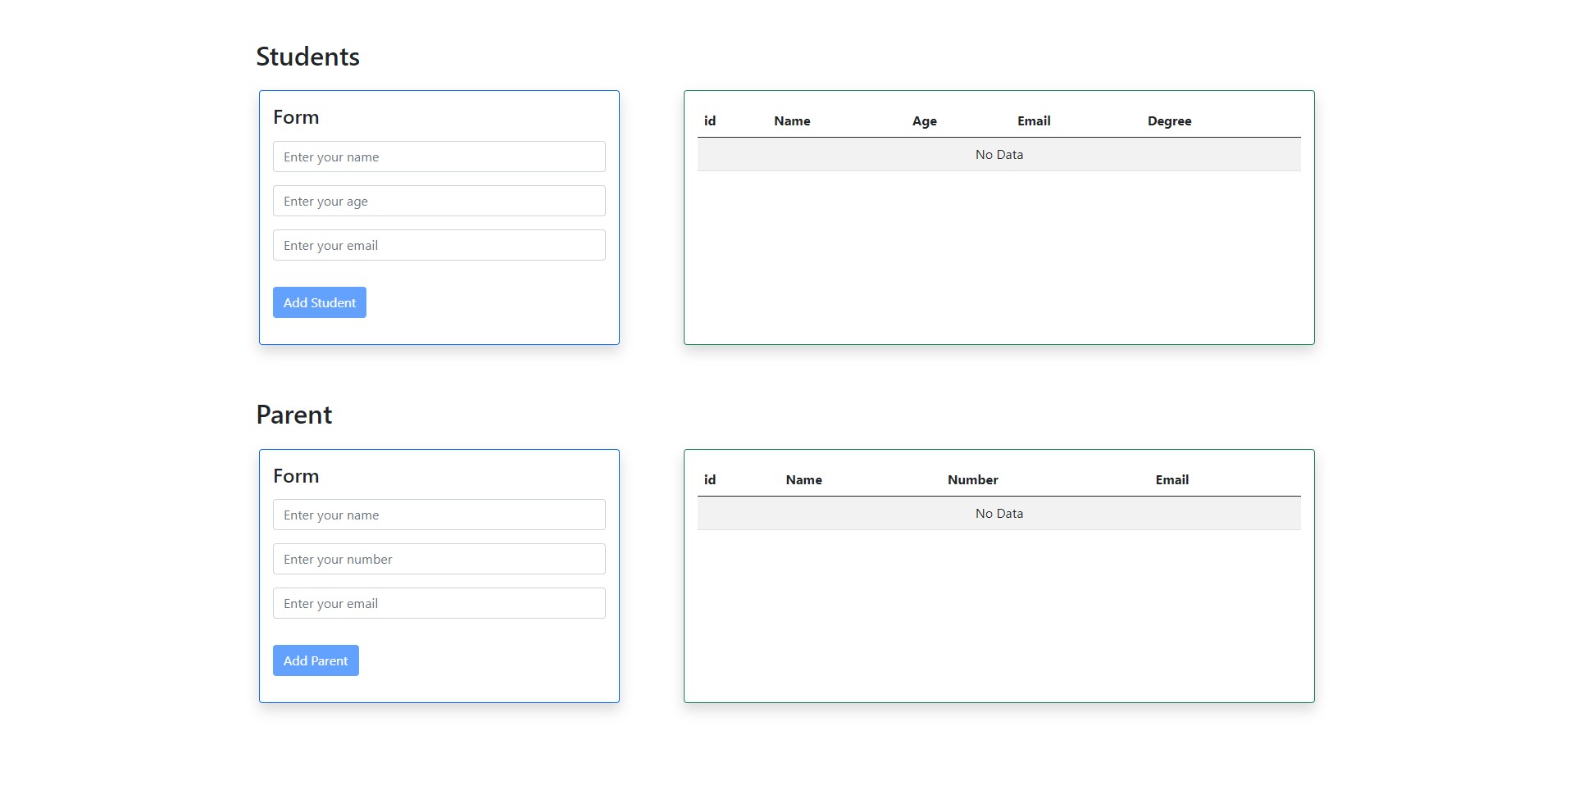This screenshot has width=1574, height=794.
Task: Click the students table id header
Action: pyautogui.click(x=710, y=121)
